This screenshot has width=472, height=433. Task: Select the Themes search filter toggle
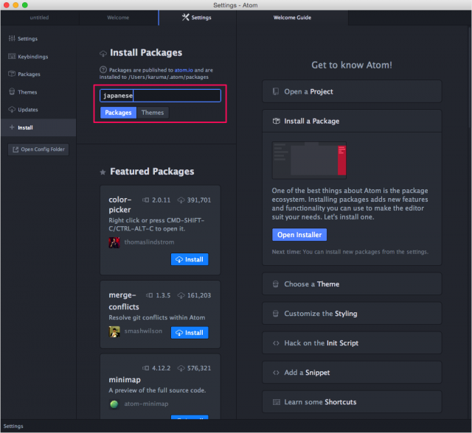pyautogui.click(x=153, y=113)
